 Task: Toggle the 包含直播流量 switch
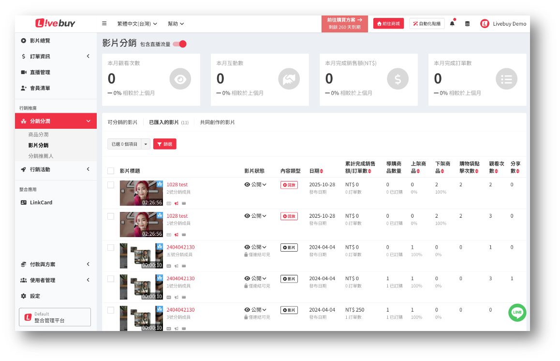tap(179, 44)
